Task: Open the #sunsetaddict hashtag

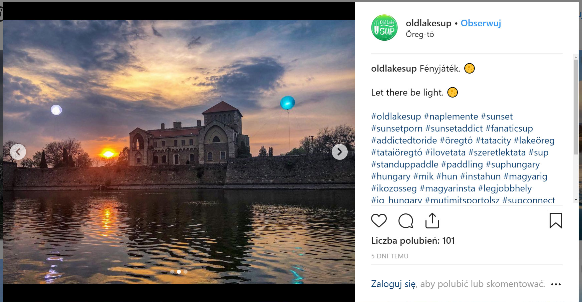Action: click(454, 129)
